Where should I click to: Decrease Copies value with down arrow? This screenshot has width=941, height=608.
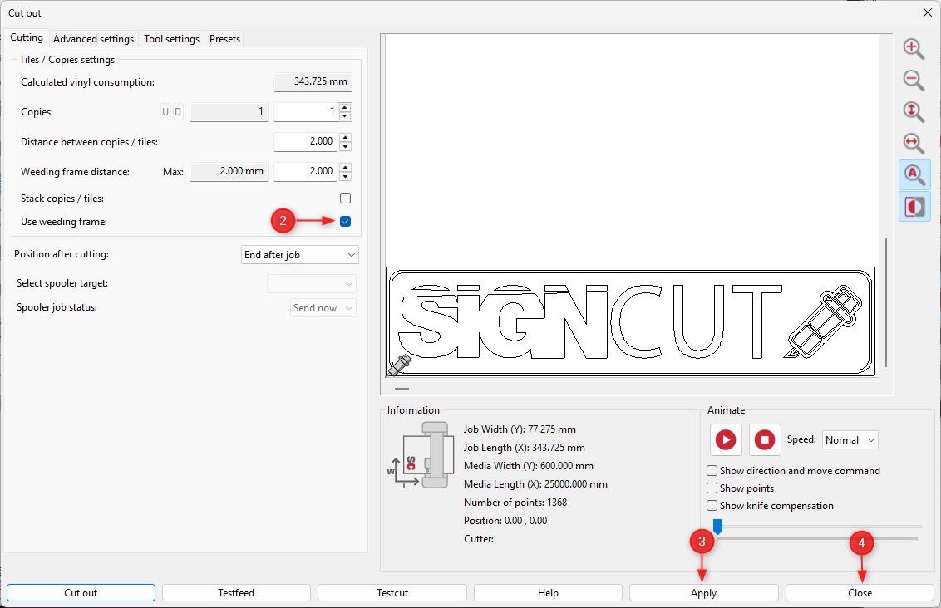345,115
